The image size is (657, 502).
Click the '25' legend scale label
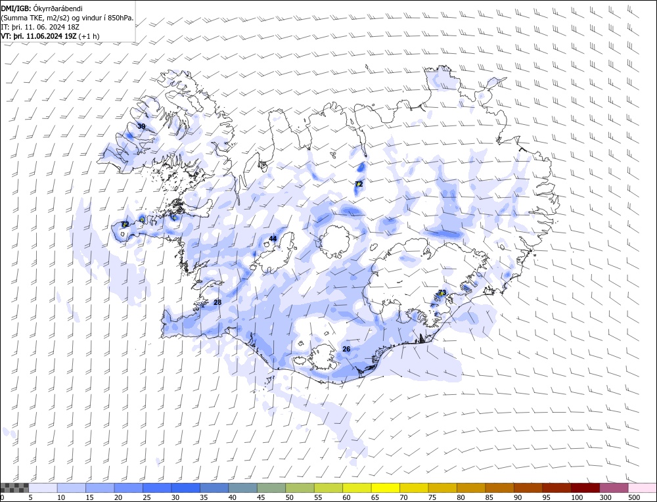coord(147,497)
